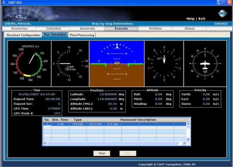Click the Sim. Time column header
The width and height of the screenshot is (233, 167).
pyautogui.click(x=60, y=120)
